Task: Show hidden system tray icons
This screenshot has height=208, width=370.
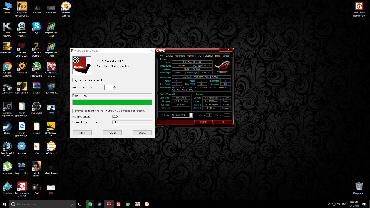Action: point(328,204)
